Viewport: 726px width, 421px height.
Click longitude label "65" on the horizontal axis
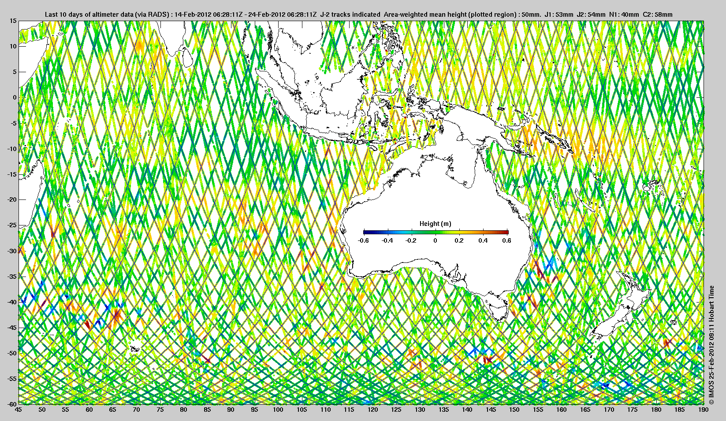click(113, 410)
